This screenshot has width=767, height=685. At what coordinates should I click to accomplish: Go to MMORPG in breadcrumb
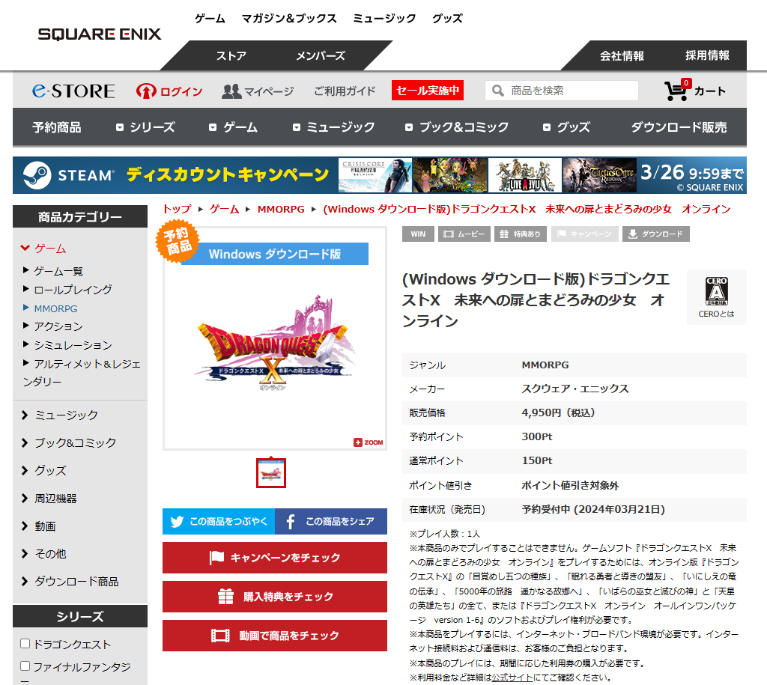point(281,210)
